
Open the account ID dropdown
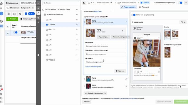[x=28, y=3]
